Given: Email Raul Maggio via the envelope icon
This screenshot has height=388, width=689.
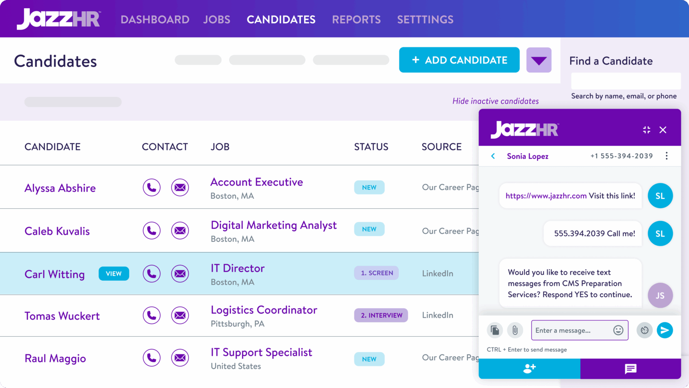Looking at the screenshot, I should [x=180, y=358].
